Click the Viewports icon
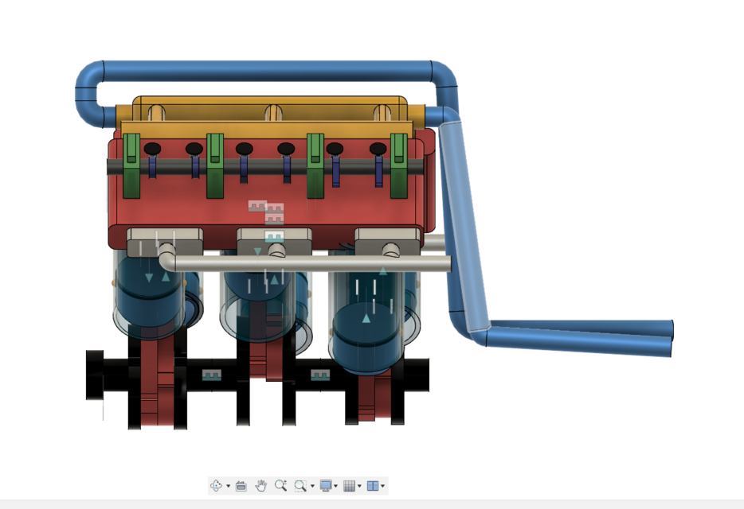 point(373,485)
